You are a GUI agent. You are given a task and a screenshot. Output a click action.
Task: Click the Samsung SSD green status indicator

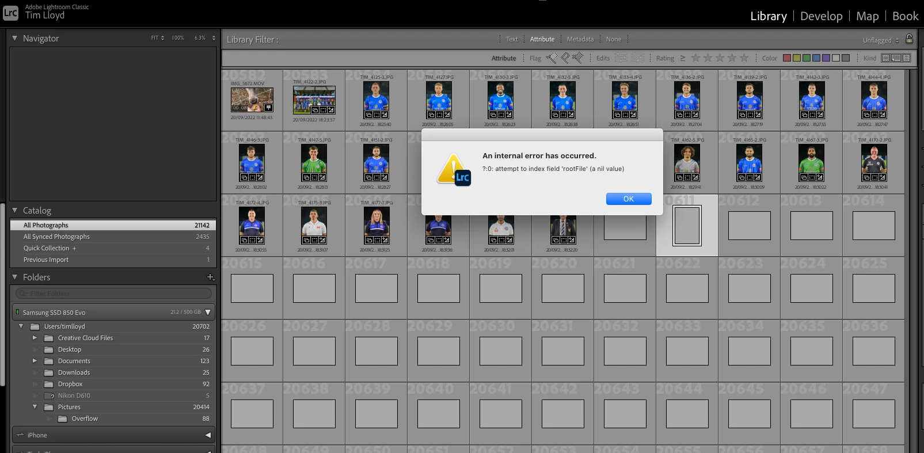point(18,312)
